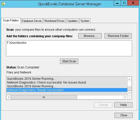Open the Monitored Drives tab
The image size is (140, 120).
click(x=54, y=21)
